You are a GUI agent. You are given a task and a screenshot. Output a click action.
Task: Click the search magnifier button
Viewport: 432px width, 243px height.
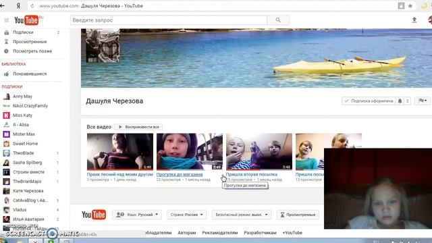click(x=278, y=20)
